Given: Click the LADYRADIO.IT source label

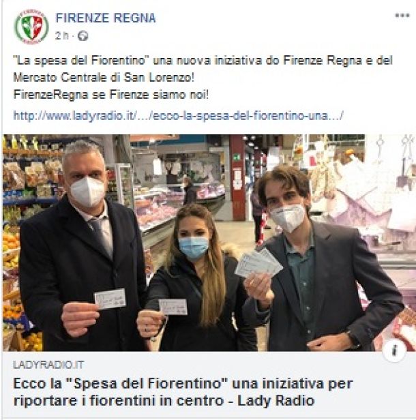Looking at the screenshot, I should click(x=48, y=365).
